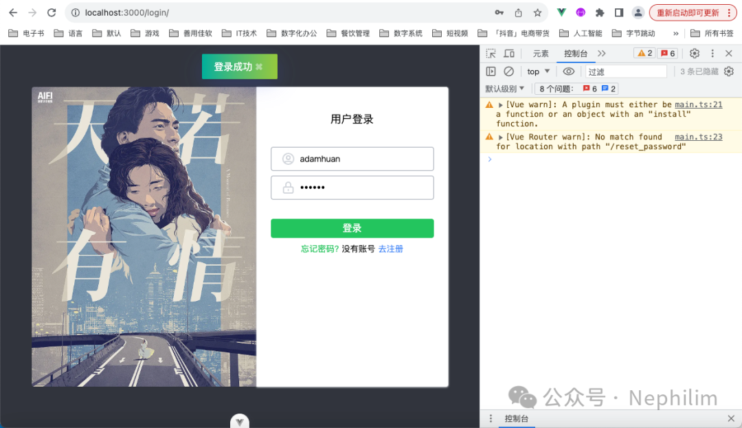Open saved passwords key icon
This screenshot has height=428, width=742.
pyautogui.click(x=499, y=13)
